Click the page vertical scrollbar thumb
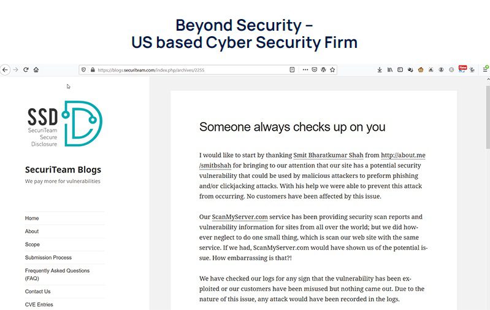This screenshot has width=490, height=310. pyautogui.click(x=488, y=117)
